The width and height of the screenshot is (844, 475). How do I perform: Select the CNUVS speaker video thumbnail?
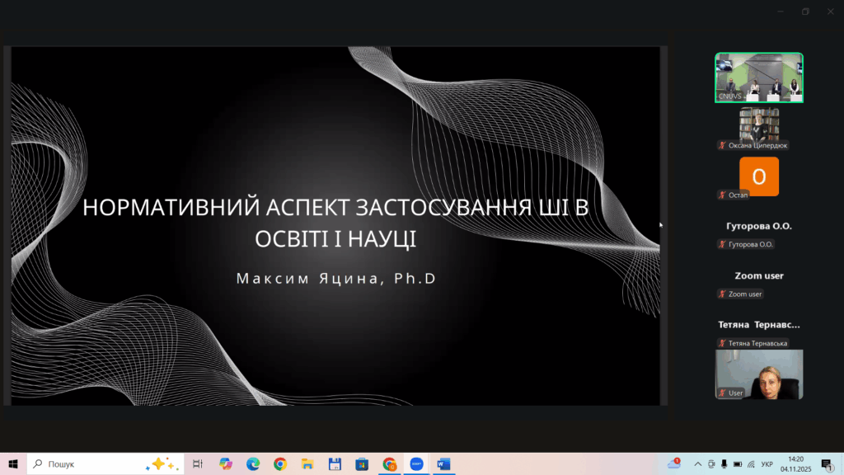point(759,78)
